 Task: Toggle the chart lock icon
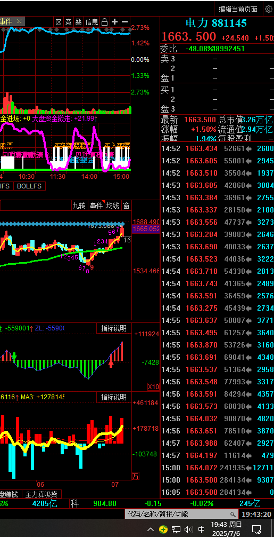click(105, 22)
